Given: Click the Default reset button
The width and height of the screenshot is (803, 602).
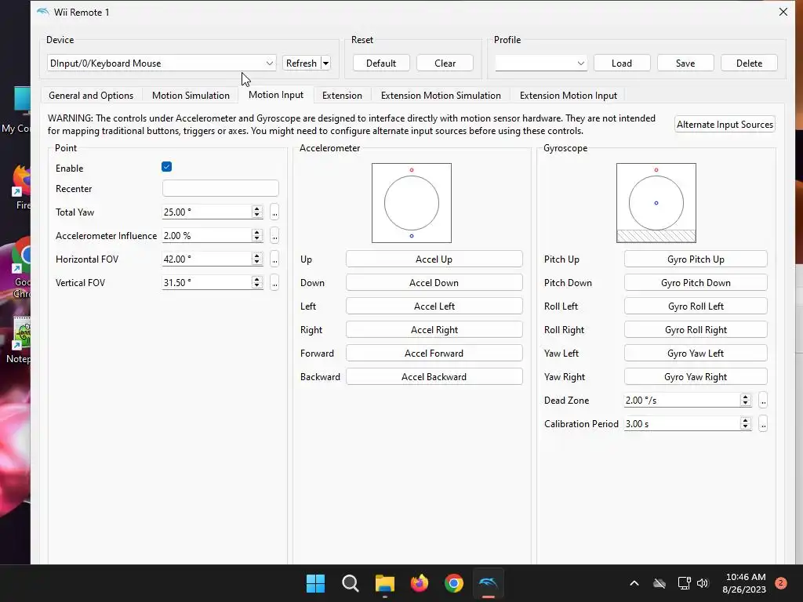Looking at the screenshot, I should [x=381, y=63].
